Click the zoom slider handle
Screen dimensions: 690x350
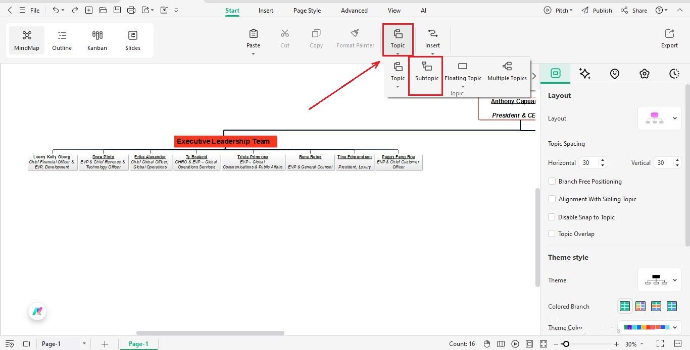[x=566, y=344]
